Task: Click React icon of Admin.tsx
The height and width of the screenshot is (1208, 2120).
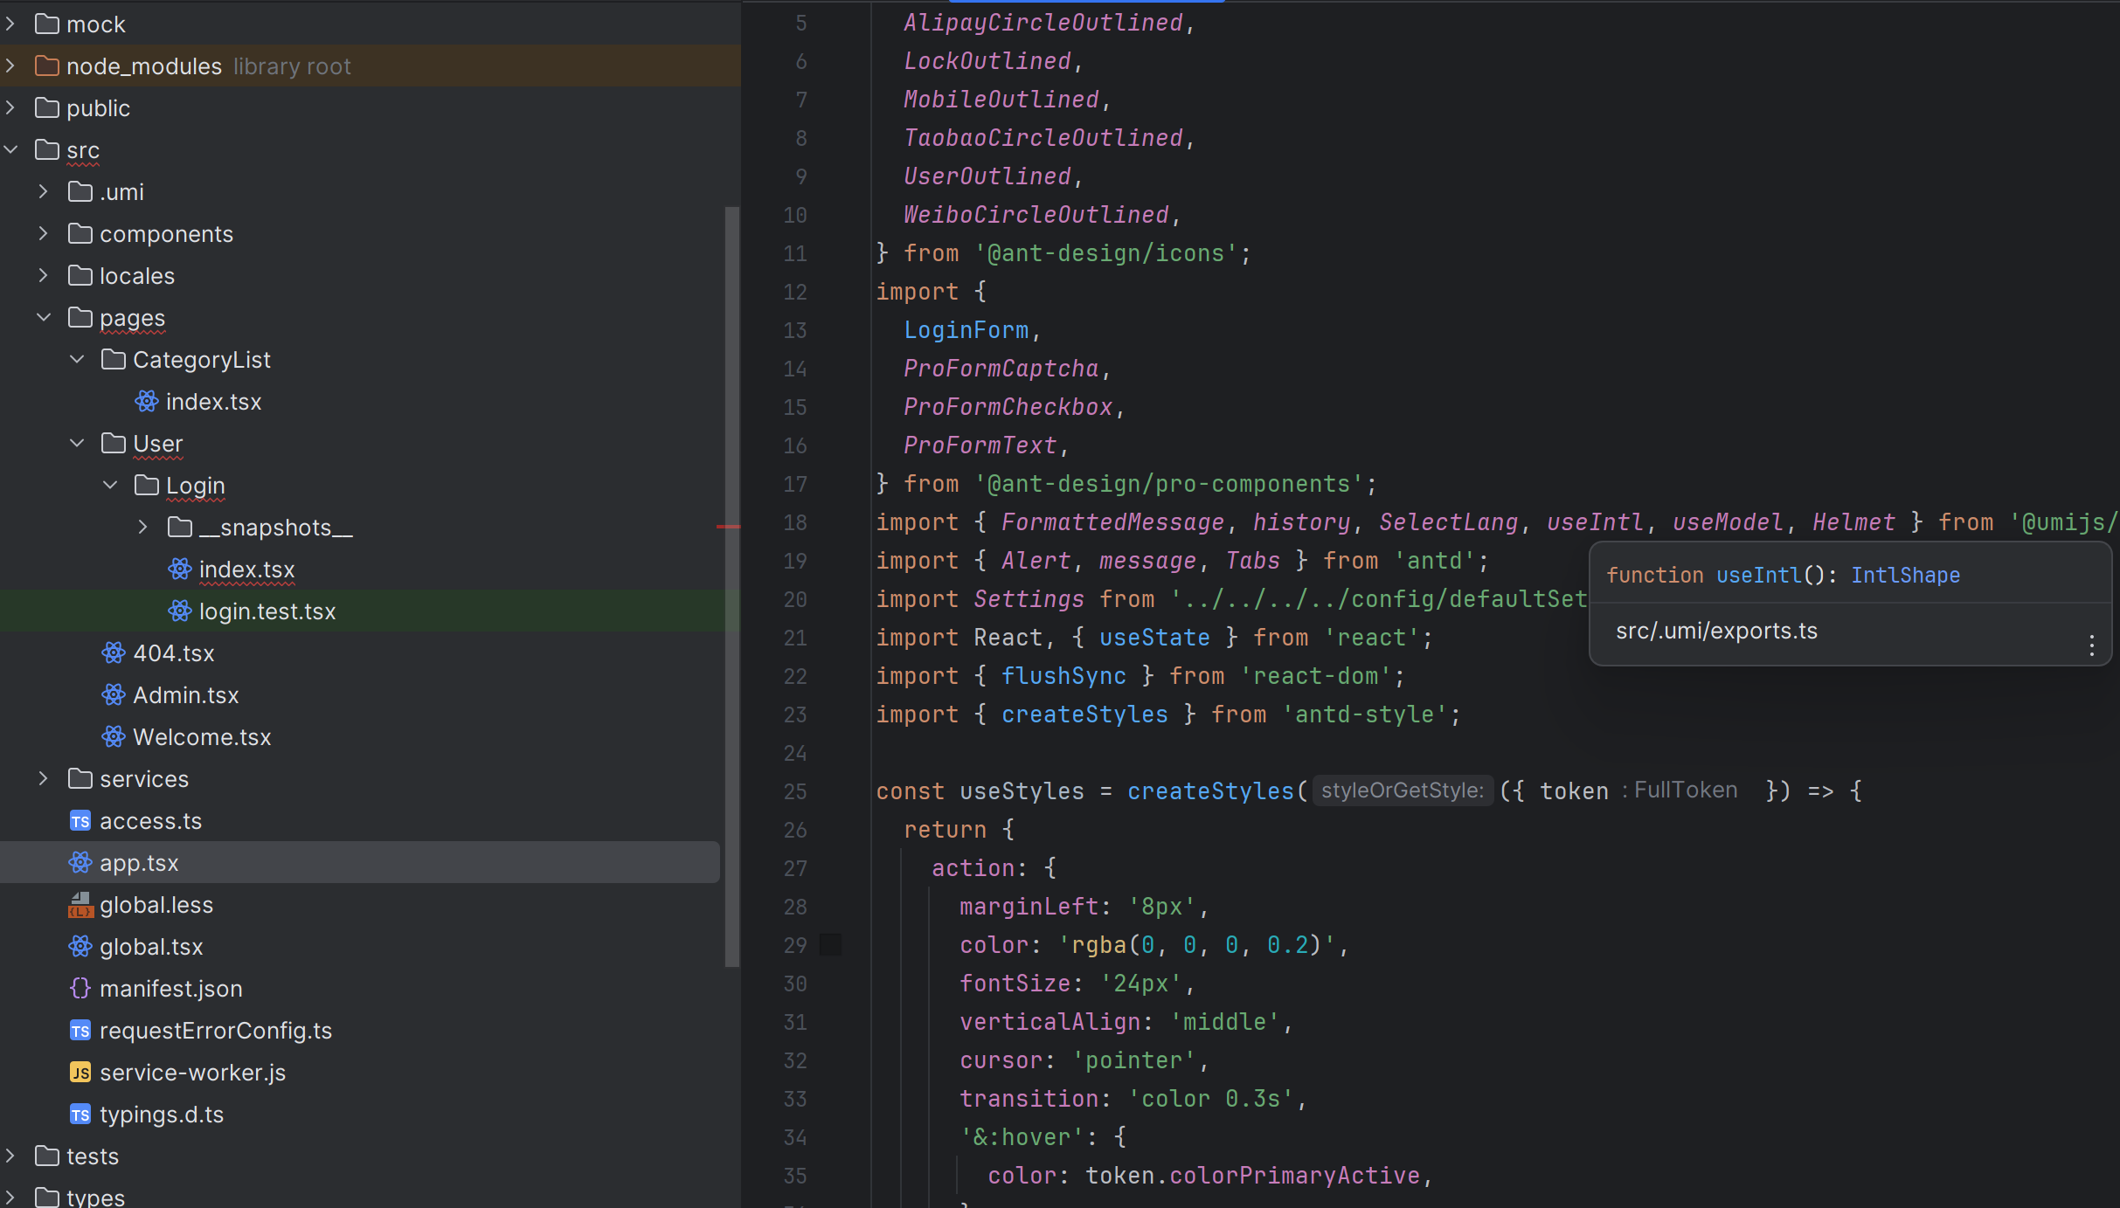Action: pos(114,695)
